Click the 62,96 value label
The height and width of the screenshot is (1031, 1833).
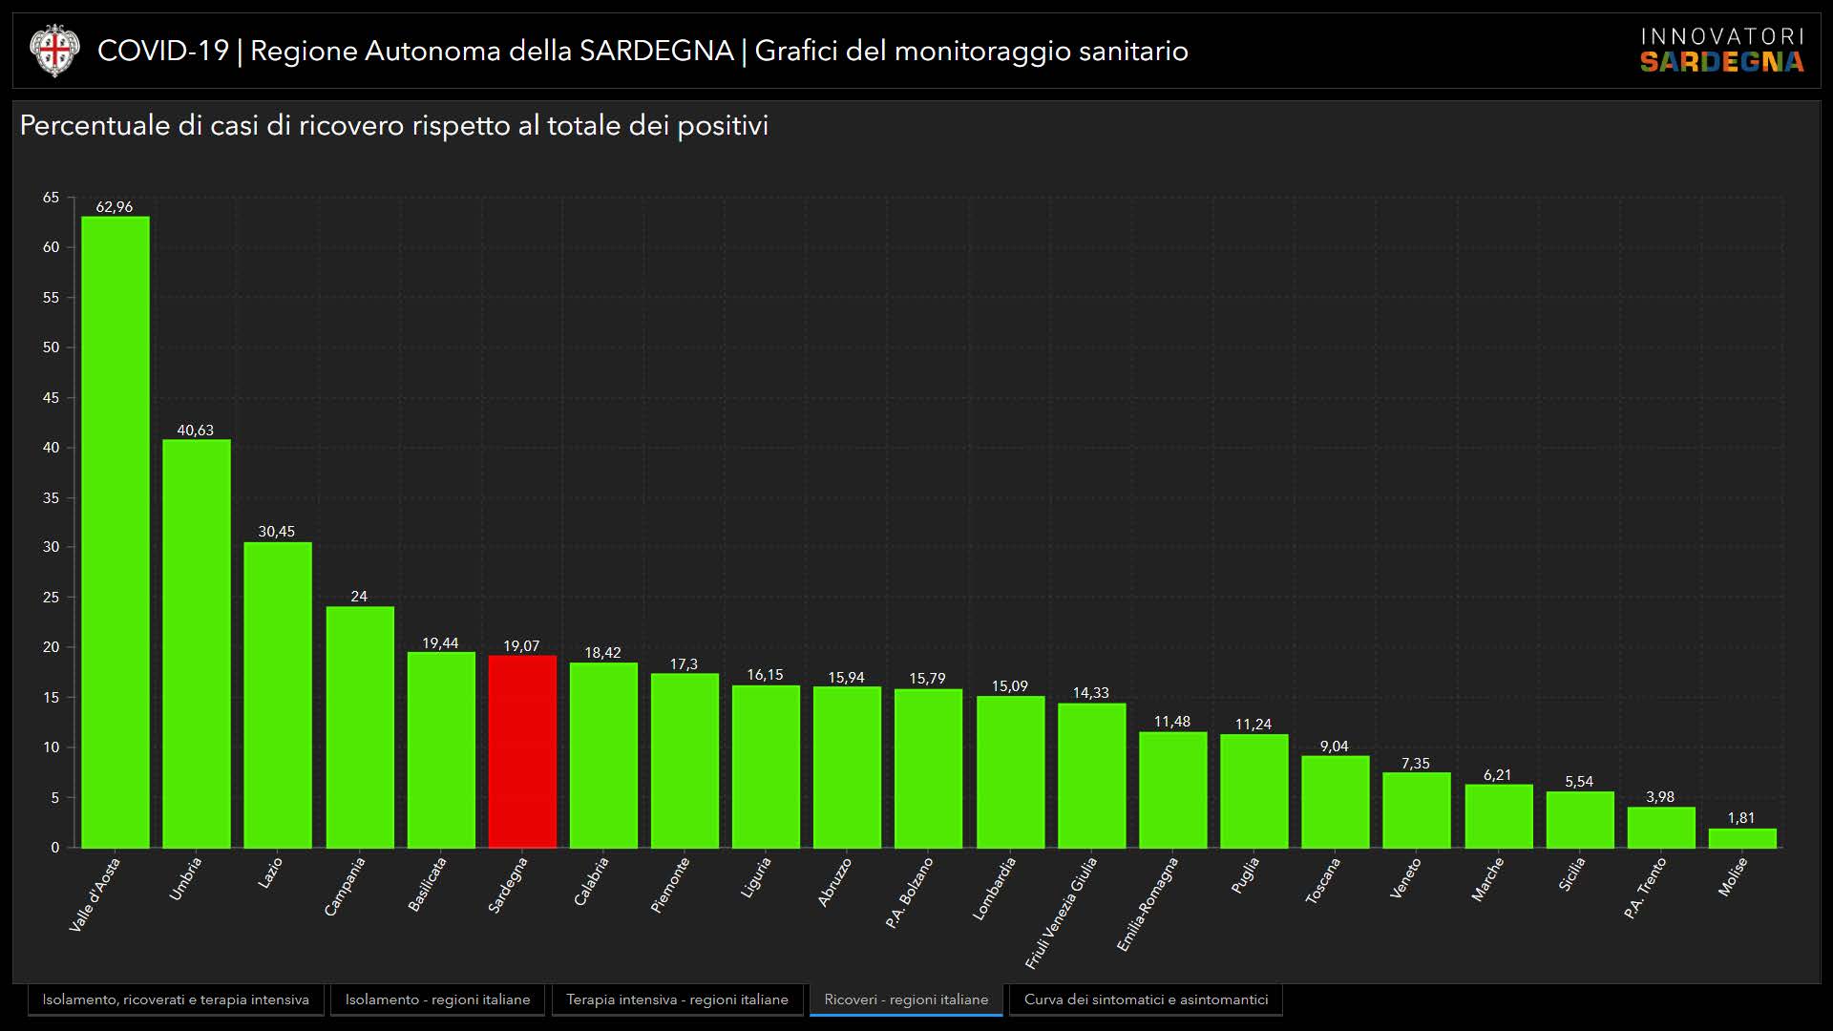coord(115,207)
